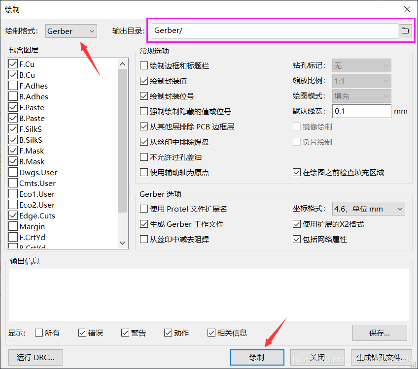Screen dimensions: 418x369
Task: Click inside the 输出信息 message area
Action: click(209, 295)
